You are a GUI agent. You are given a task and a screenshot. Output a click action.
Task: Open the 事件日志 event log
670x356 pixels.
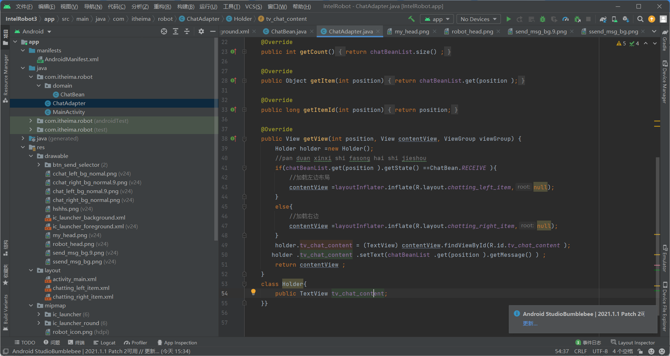tap(591, 342)
